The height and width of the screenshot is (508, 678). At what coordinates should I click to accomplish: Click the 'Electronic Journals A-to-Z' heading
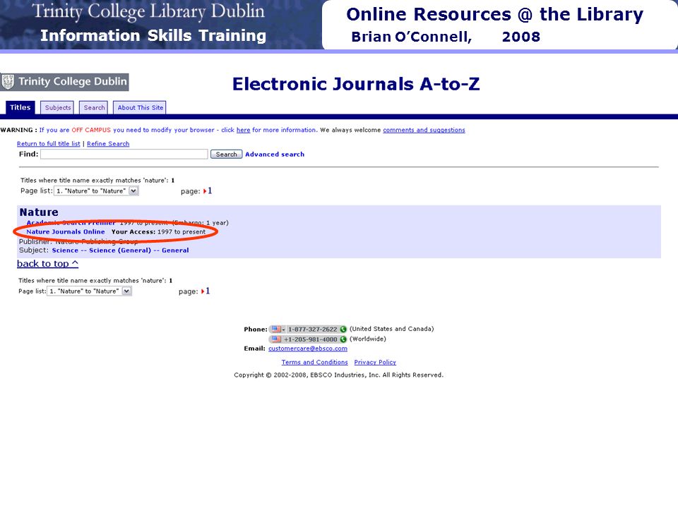(x=356, y=84)
